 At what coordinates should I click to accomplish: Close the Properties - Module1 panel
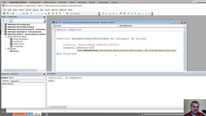click(44, 74)
